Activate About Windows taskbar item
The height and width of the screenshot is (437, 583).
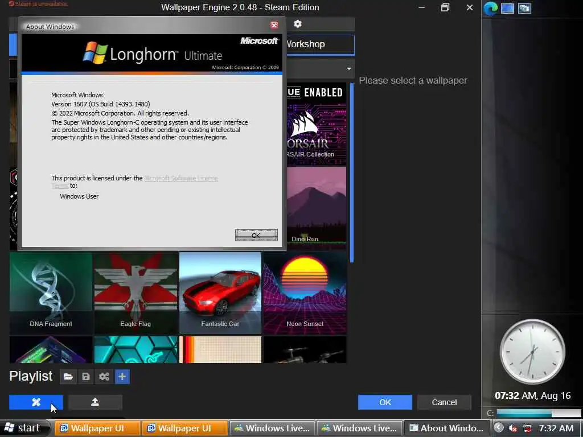[446, 428]
